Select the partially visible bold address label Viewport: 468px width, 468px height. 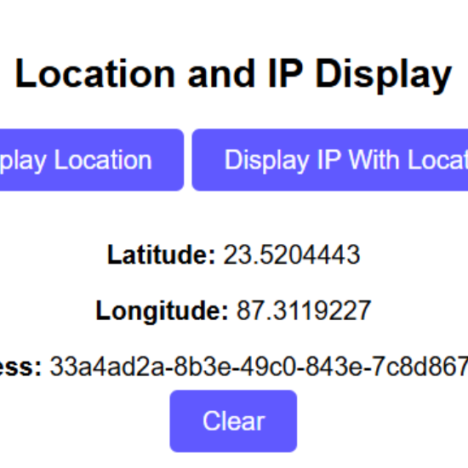point(20,367)
